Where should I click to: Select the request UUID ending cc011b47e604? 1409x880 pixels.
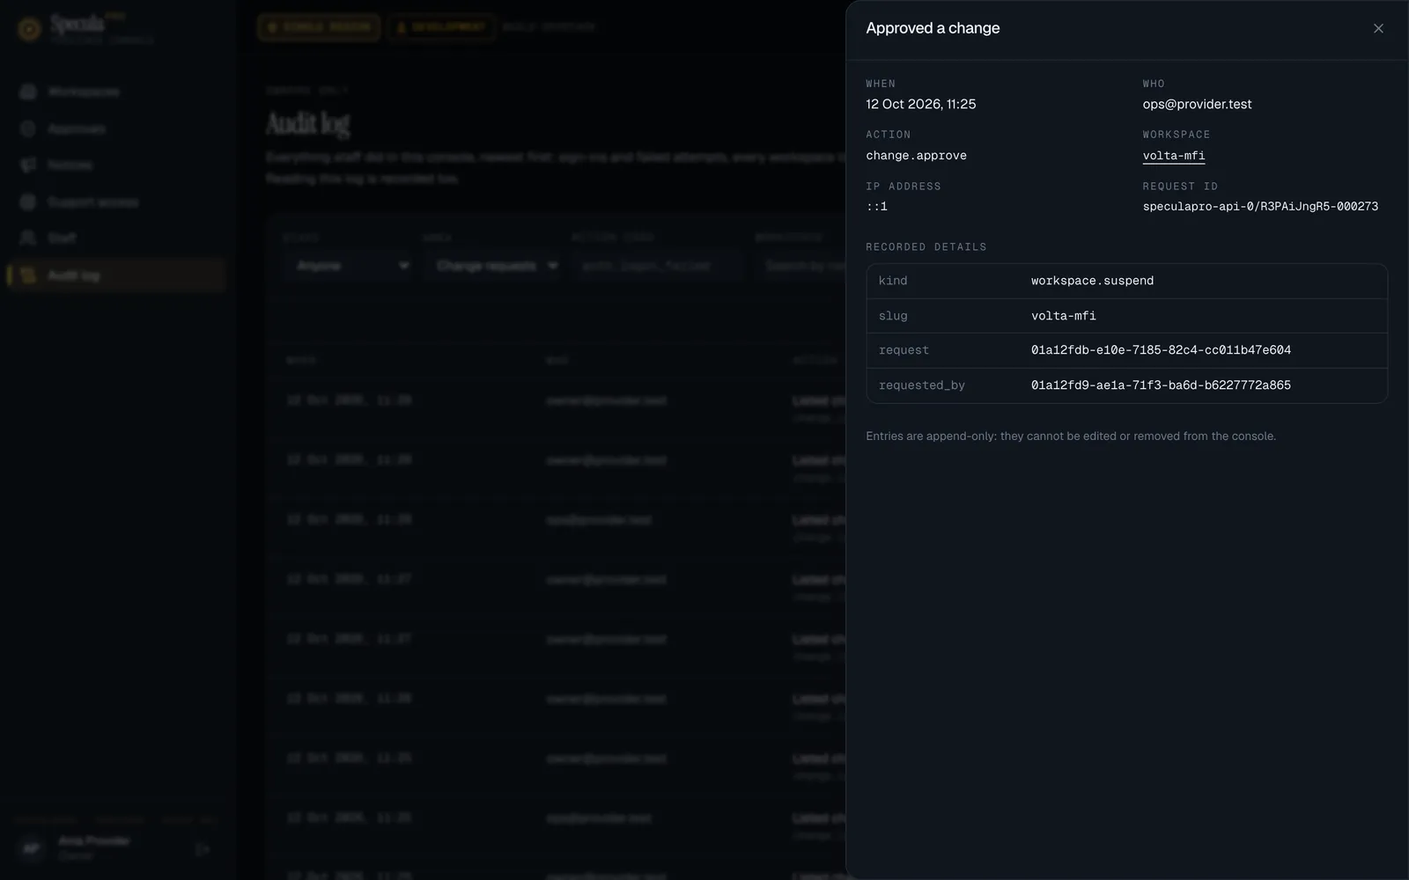[x=1161, y=350]
